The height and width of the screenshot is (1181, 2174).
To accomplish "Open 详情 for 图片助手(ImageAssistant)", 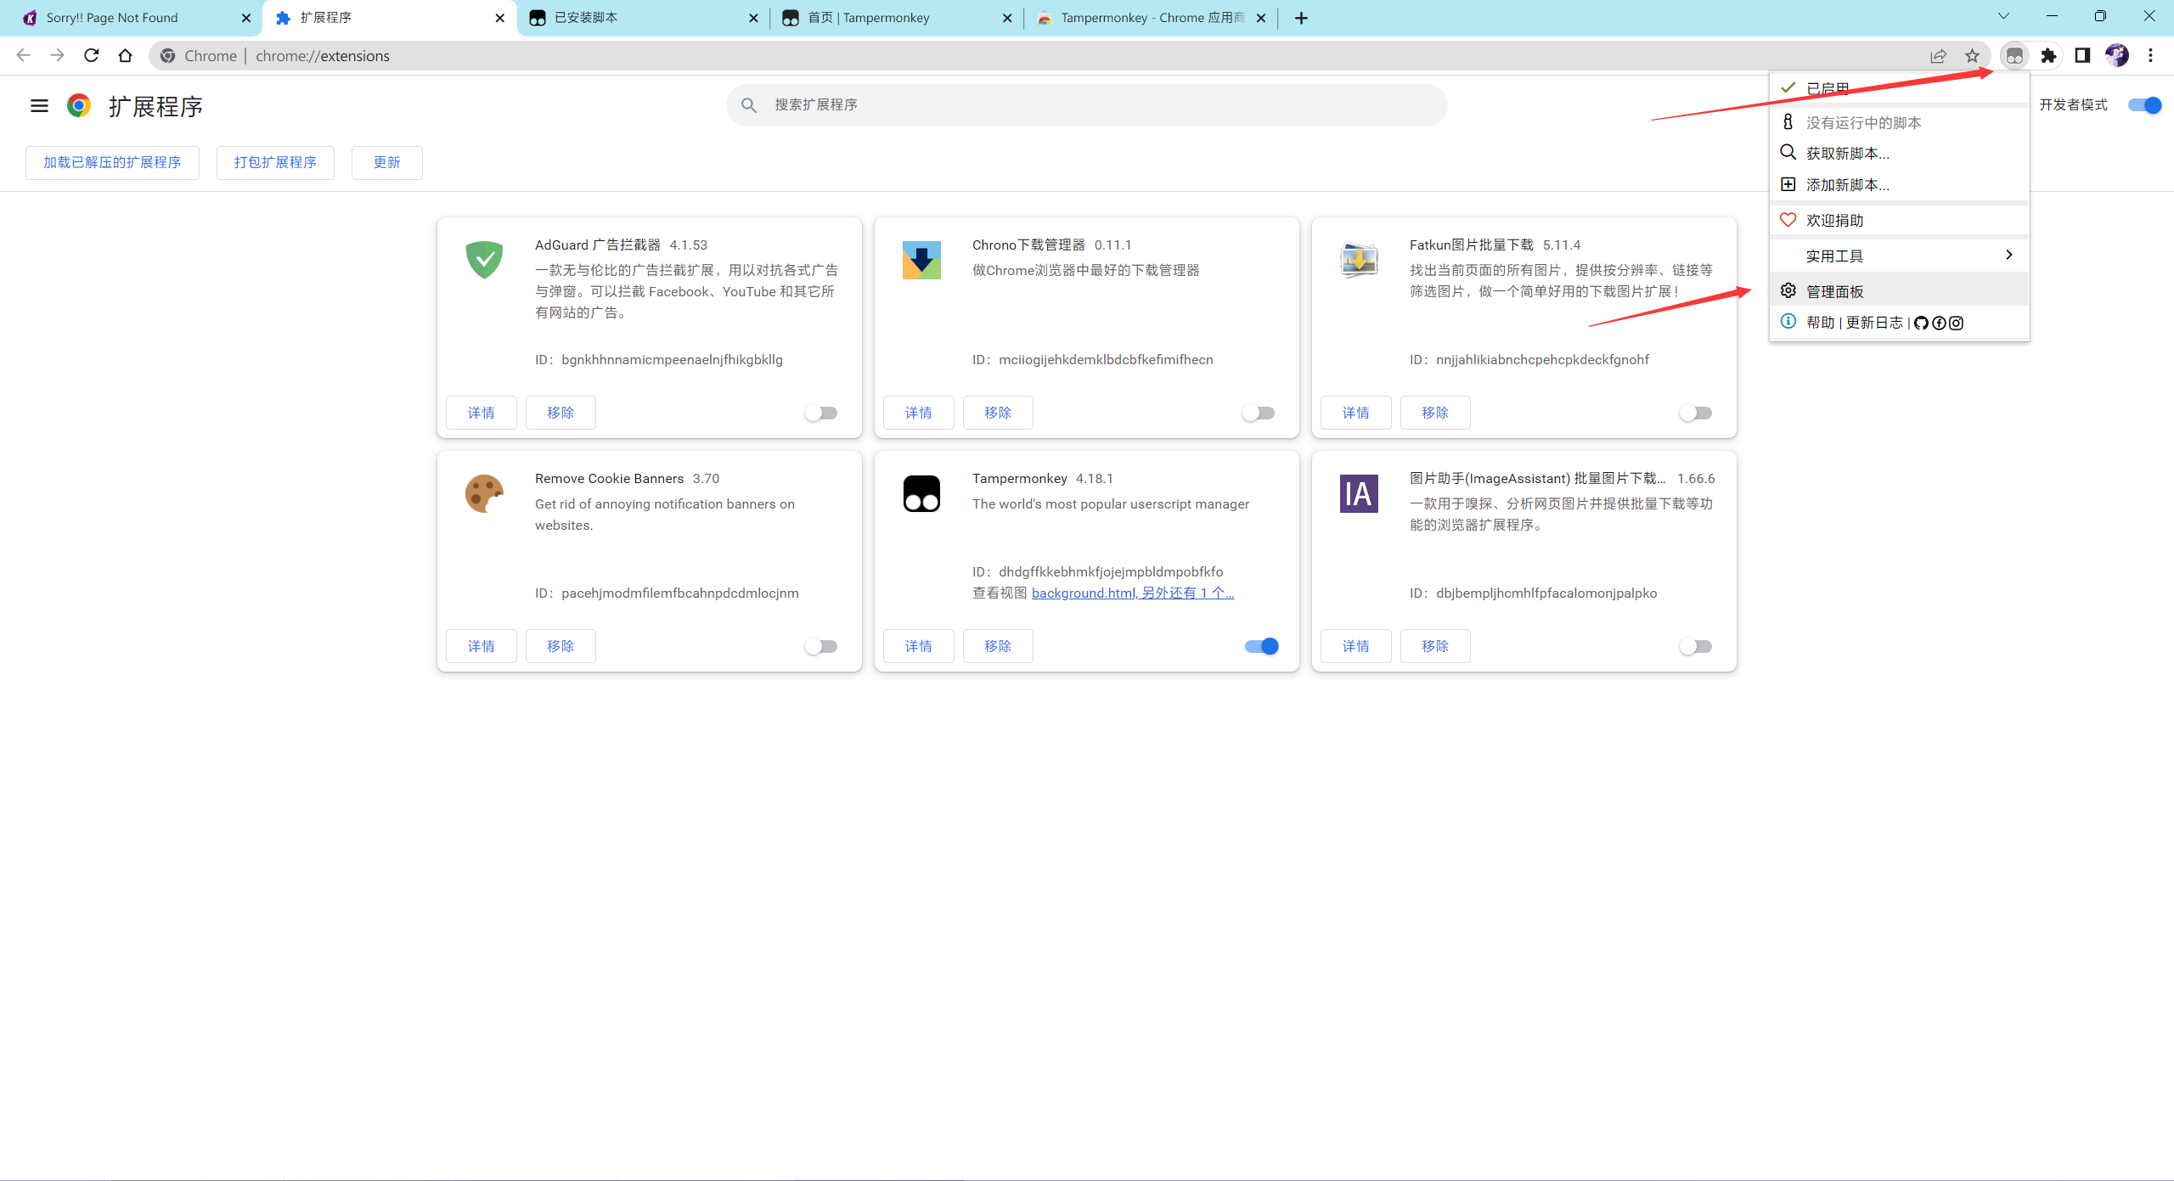I will (x=1355, y=646).
